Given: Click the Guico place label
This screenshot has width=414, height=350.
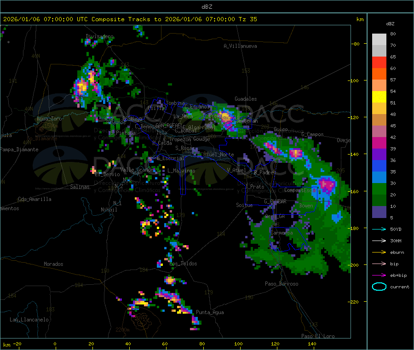Looking at the screenshot, I should pyautogui.click(x=281, y=129).
